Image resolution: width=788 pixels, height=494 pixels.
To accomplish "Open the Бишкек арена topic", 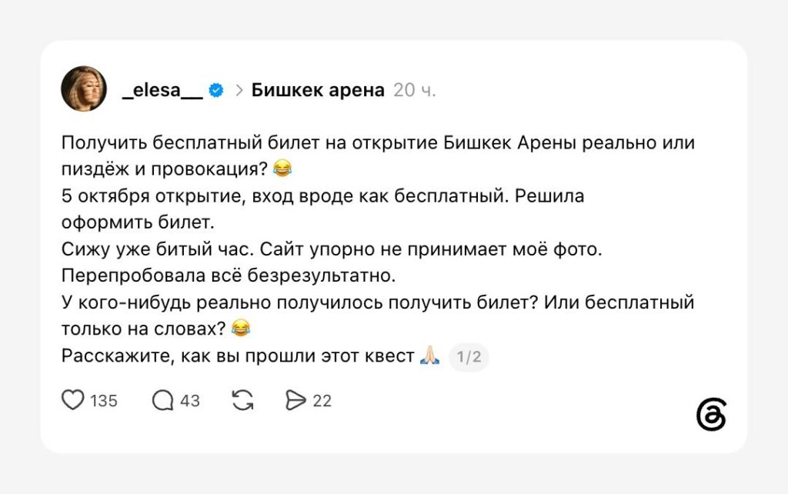I will tap(318, 90).
